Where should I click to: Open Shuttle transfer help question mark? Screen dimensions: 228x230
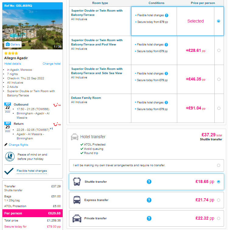(149, 181)
